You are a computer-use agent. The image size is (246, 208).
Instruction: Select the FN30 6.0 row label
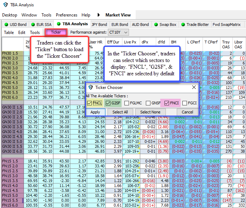[13, 97]
